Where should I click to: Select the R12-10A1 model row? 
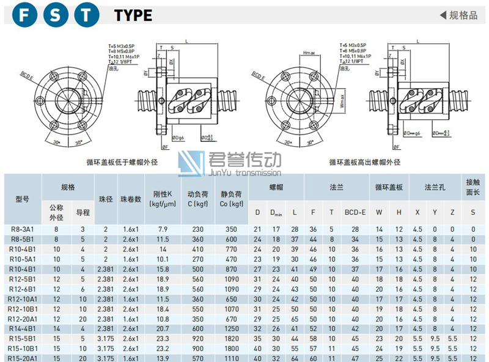[22, 299]
